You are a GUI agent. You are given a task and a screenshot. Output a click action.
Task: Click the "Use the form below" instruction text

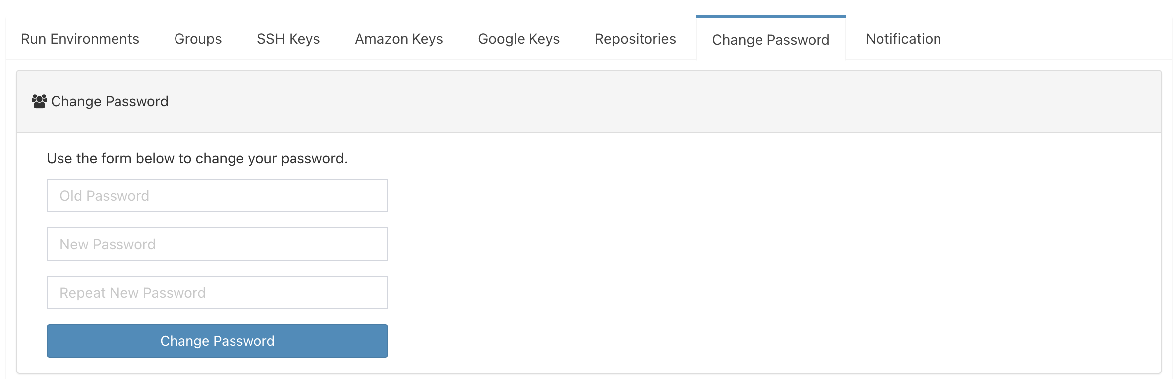pyautogui.click(x=197, y=158)
